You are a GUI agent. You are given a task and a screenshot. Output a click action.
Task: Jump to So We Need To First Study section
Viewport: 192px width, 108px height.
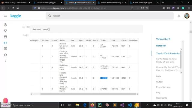(166, 60)
